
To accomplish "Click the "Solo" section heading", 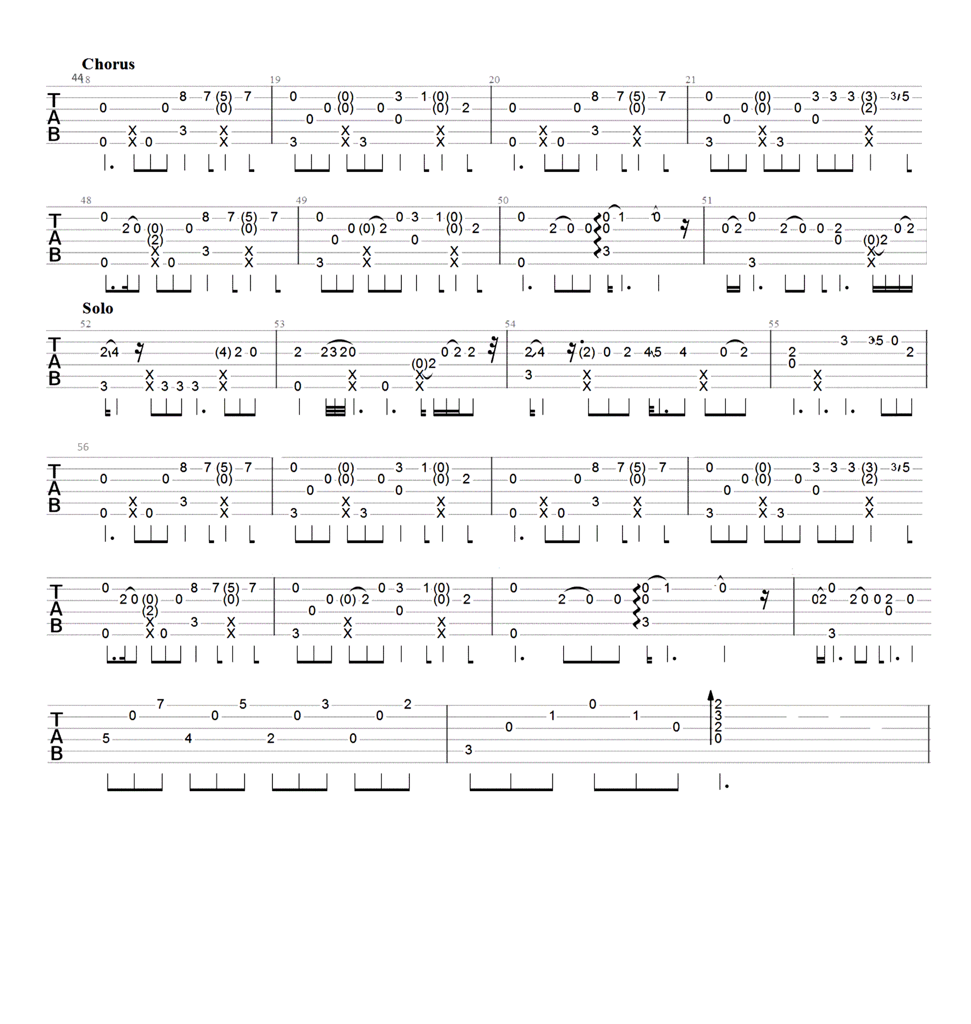I will click(98, 308).
